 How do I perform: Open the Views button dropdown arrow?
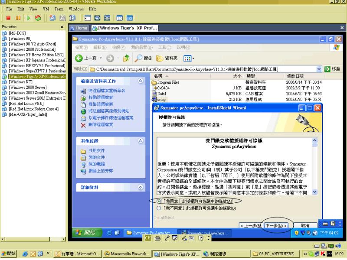(193, 58)
